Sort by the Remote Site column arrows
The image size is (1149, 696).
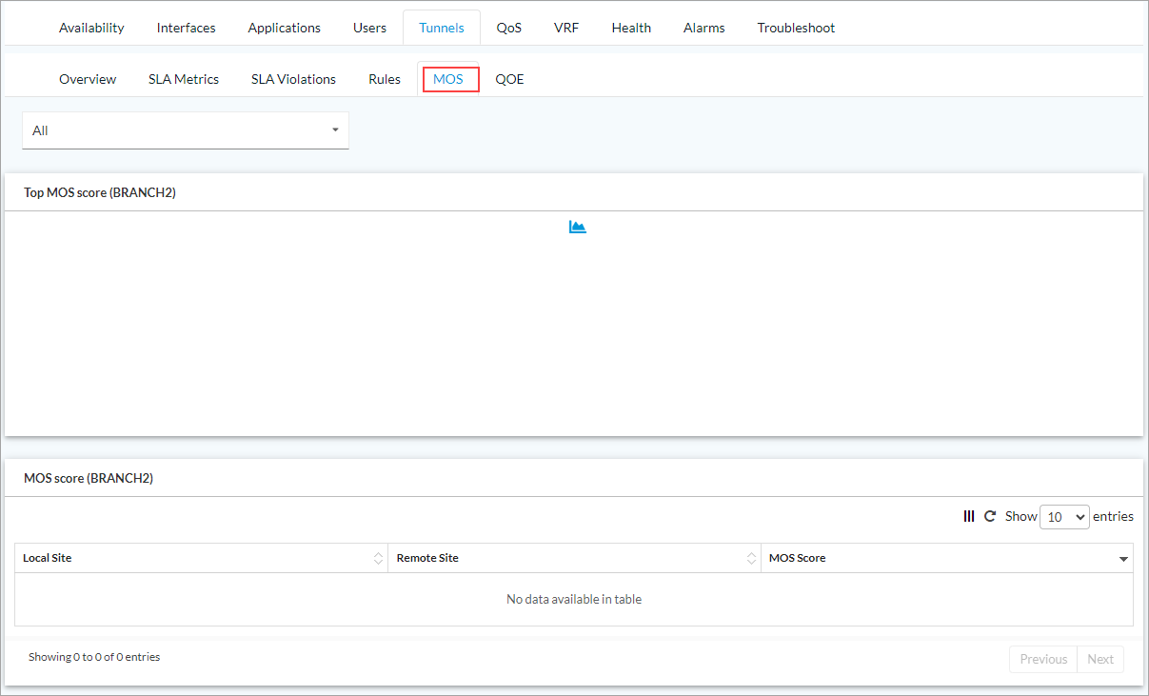click(x=751, y=558)
